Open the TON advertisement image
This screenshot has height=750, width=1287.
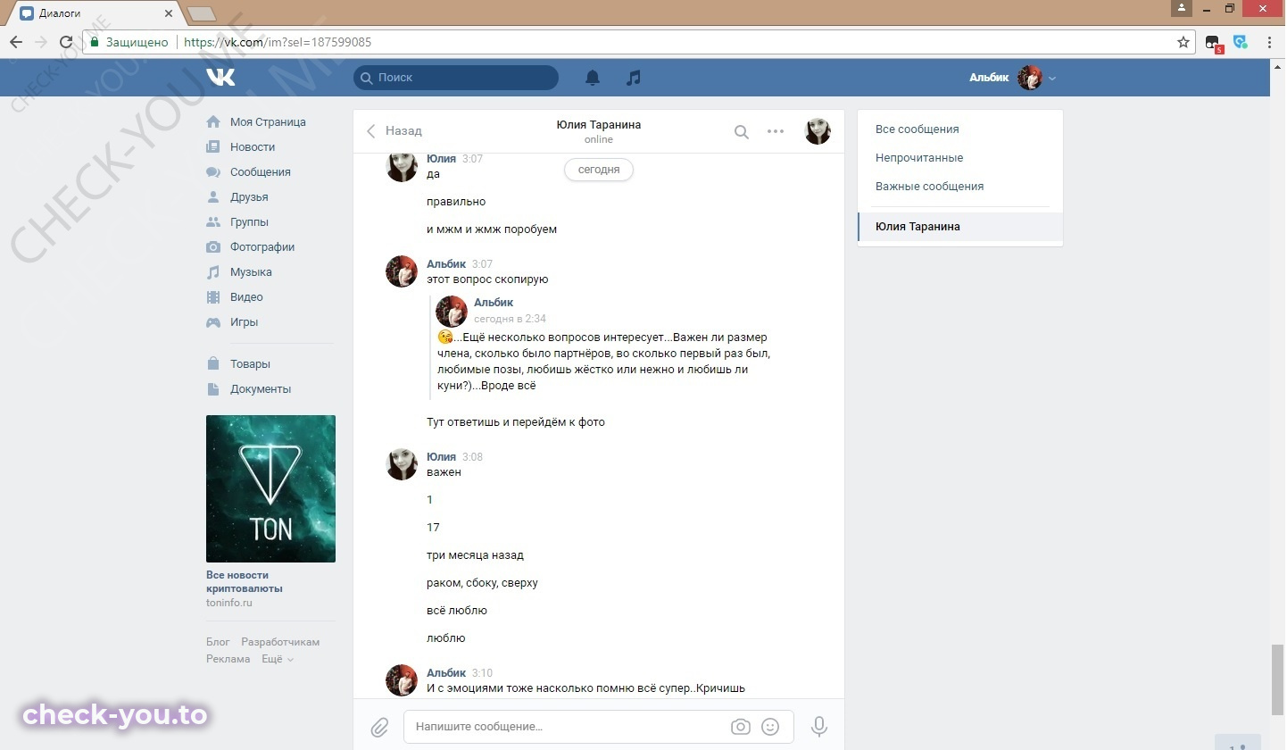(x=270, y=488)
